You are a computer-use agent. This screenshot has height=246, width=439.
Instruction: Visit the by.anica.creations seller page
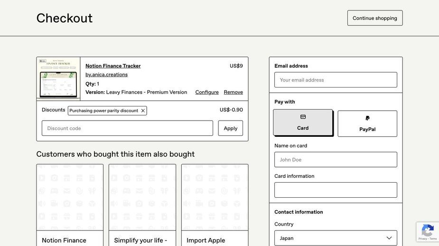coord(106,75)
